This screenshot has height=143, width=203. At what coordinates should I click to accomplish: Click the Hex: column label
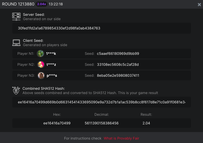[x=57, y=114]
